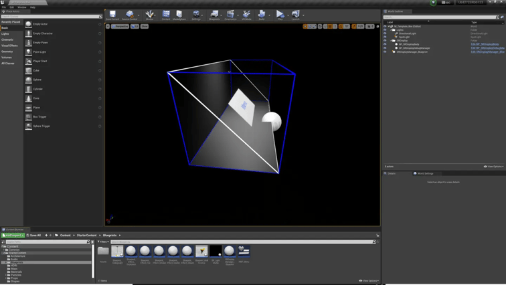The height and width of the screenshot is (285, 506).
Task: Click the Build lighting icon
Action: [x=262, y=15]
